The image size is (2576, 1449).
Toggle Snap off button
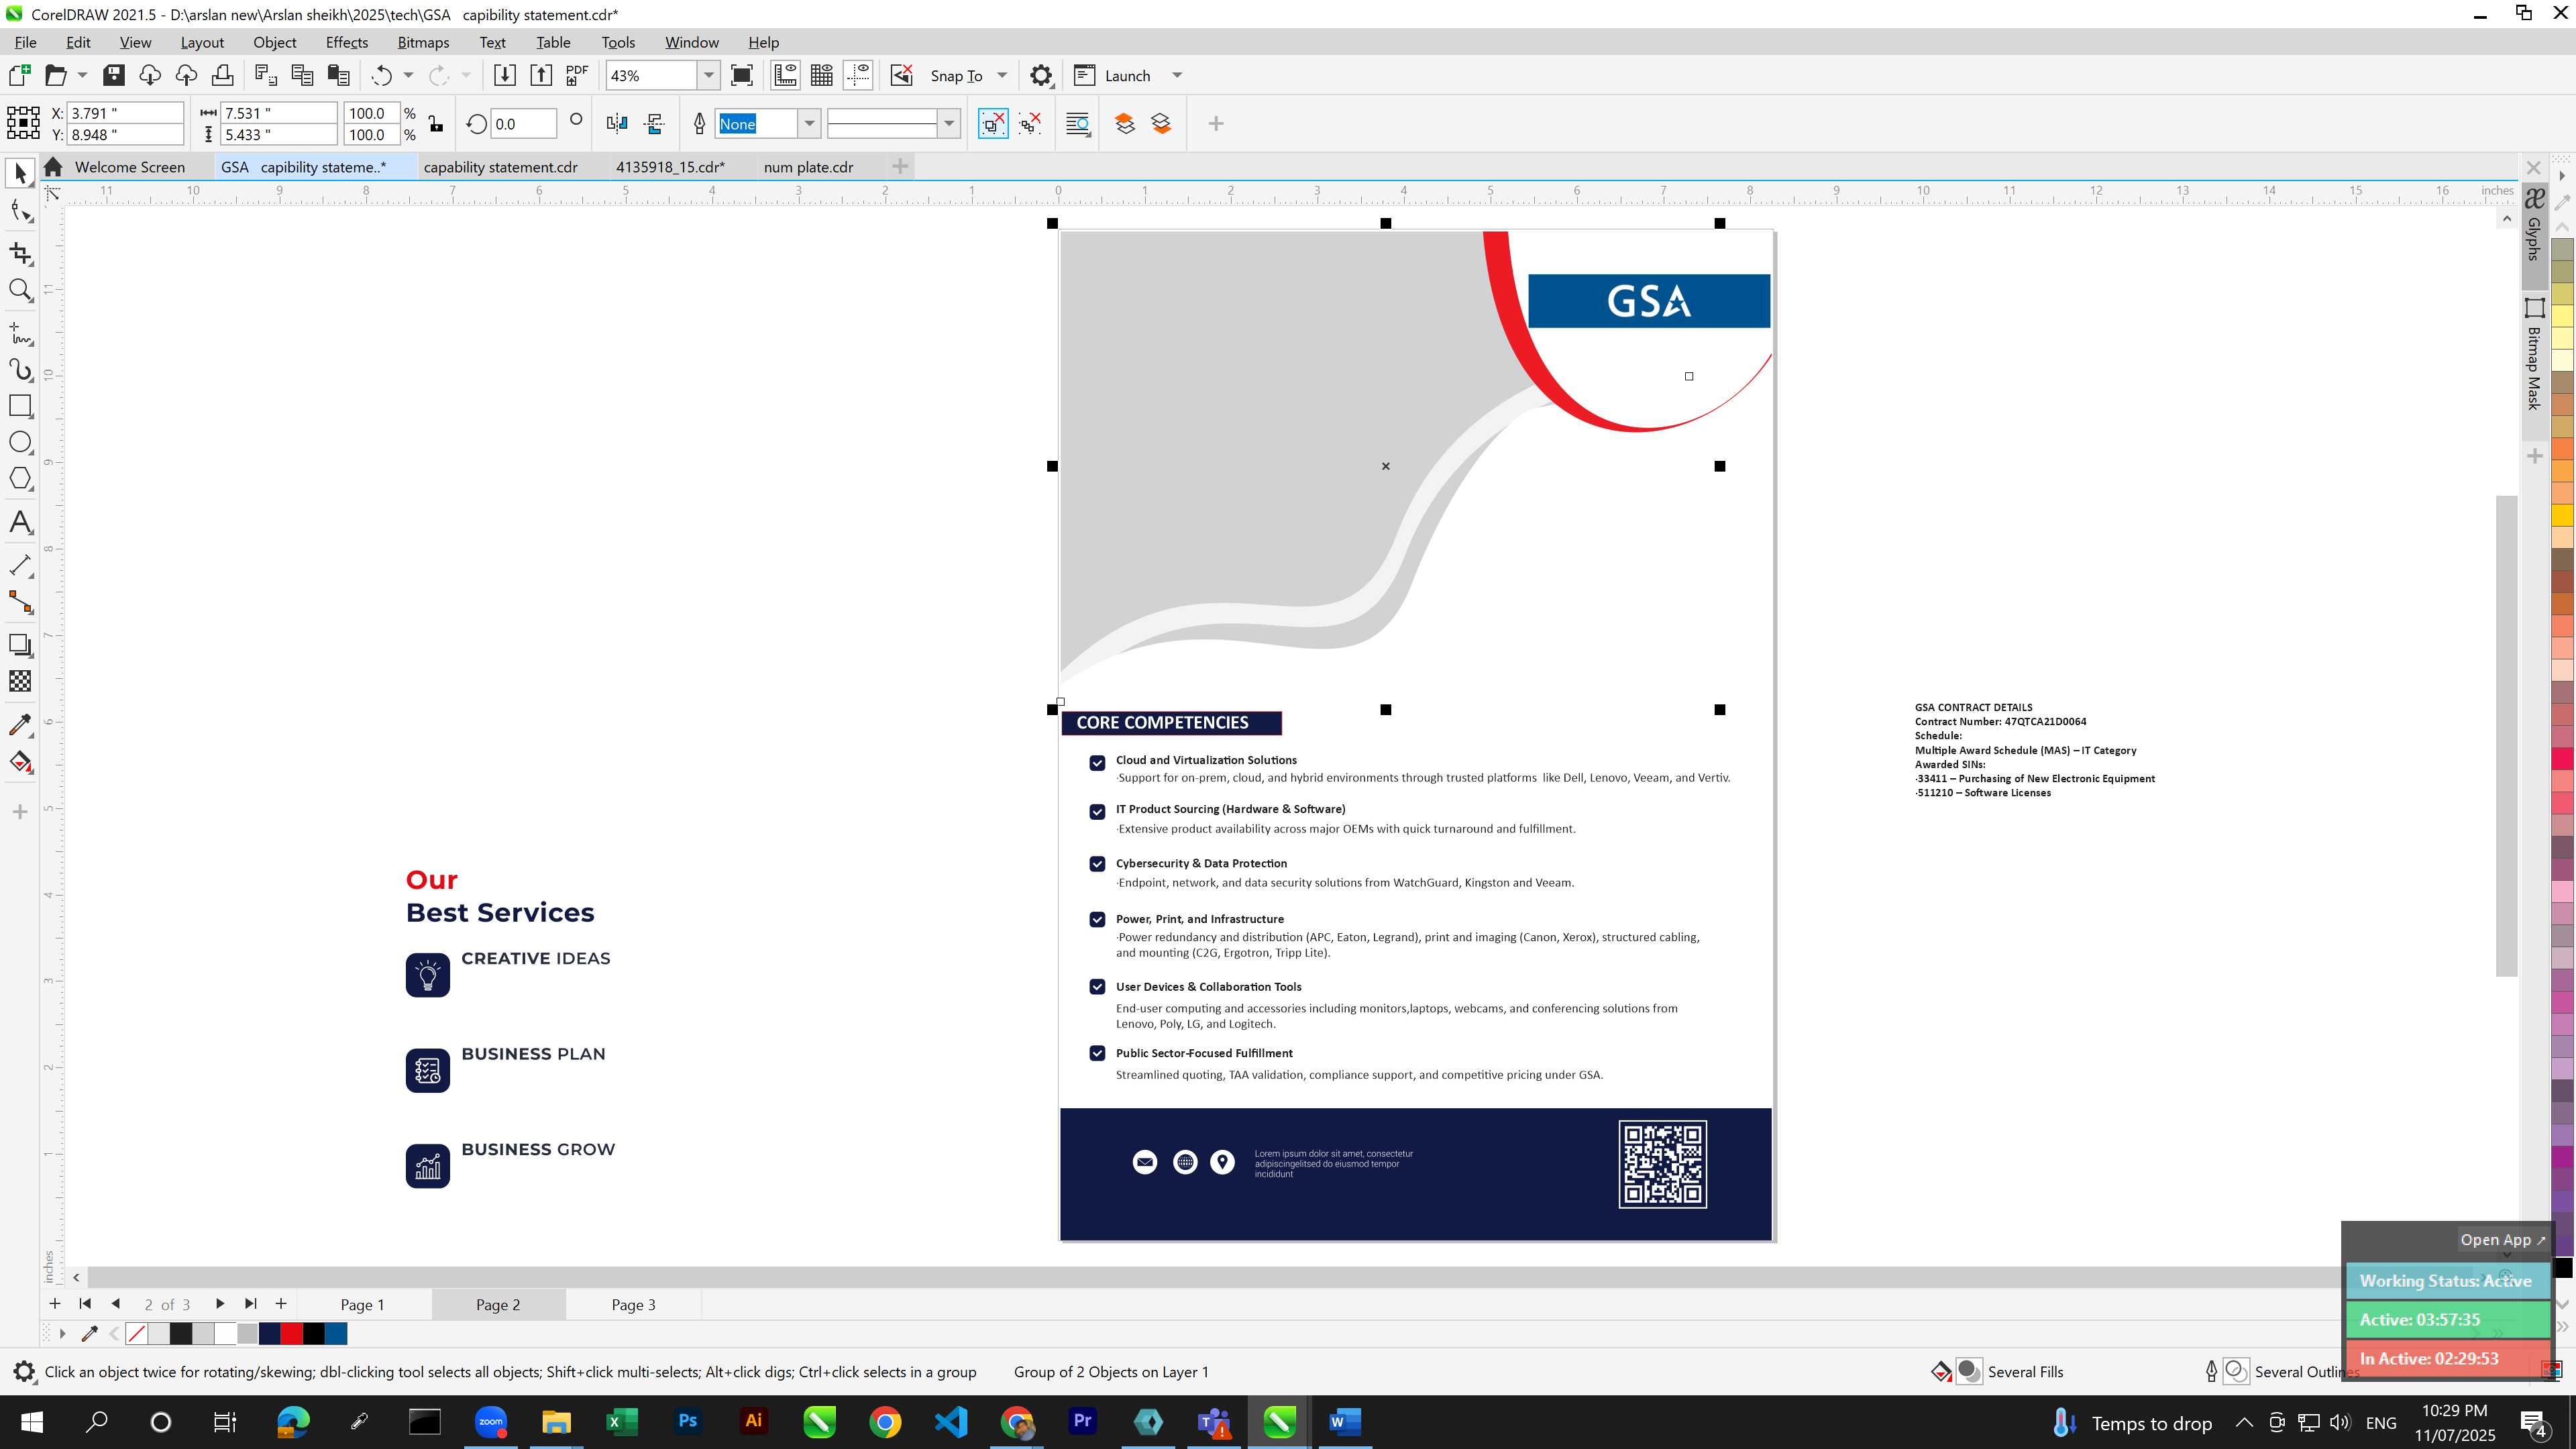(x=901, y=76)
